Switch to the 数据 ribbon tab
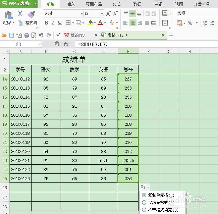Viewport: 218px width, 214px height. tap(137, 4)
